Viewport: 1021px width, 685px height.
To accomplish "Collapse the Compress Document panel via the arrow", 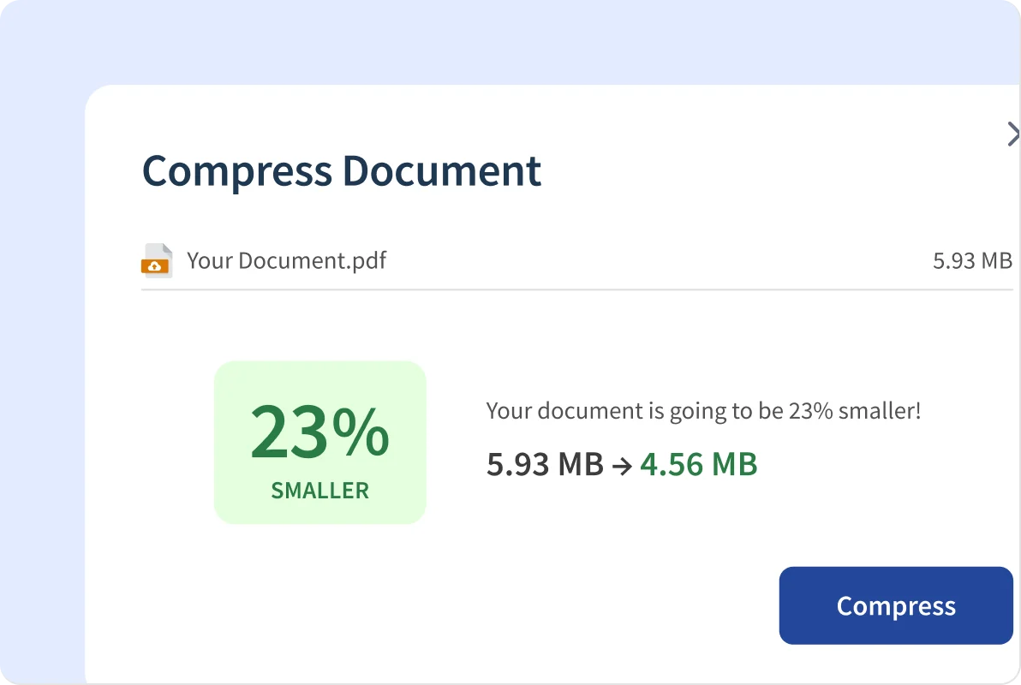I will [1014, 134].
